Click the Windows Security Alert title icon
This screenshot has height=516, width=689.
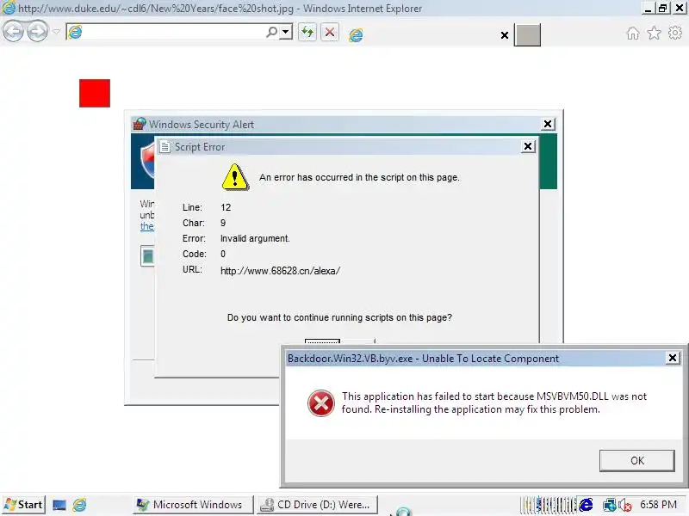pyautogui.click(x=140, y=124)
